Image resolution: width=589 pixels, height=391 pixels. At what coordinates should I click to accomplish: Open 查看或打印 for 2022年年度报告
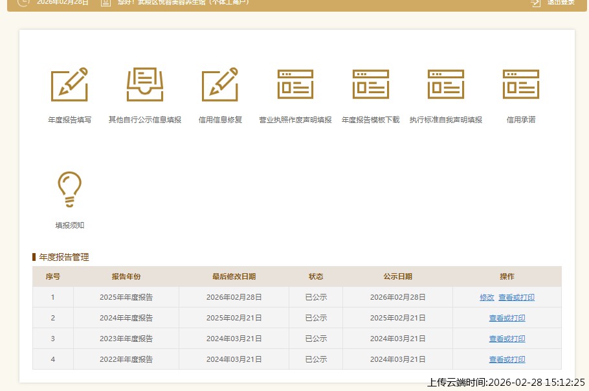(x=507, y=359)
